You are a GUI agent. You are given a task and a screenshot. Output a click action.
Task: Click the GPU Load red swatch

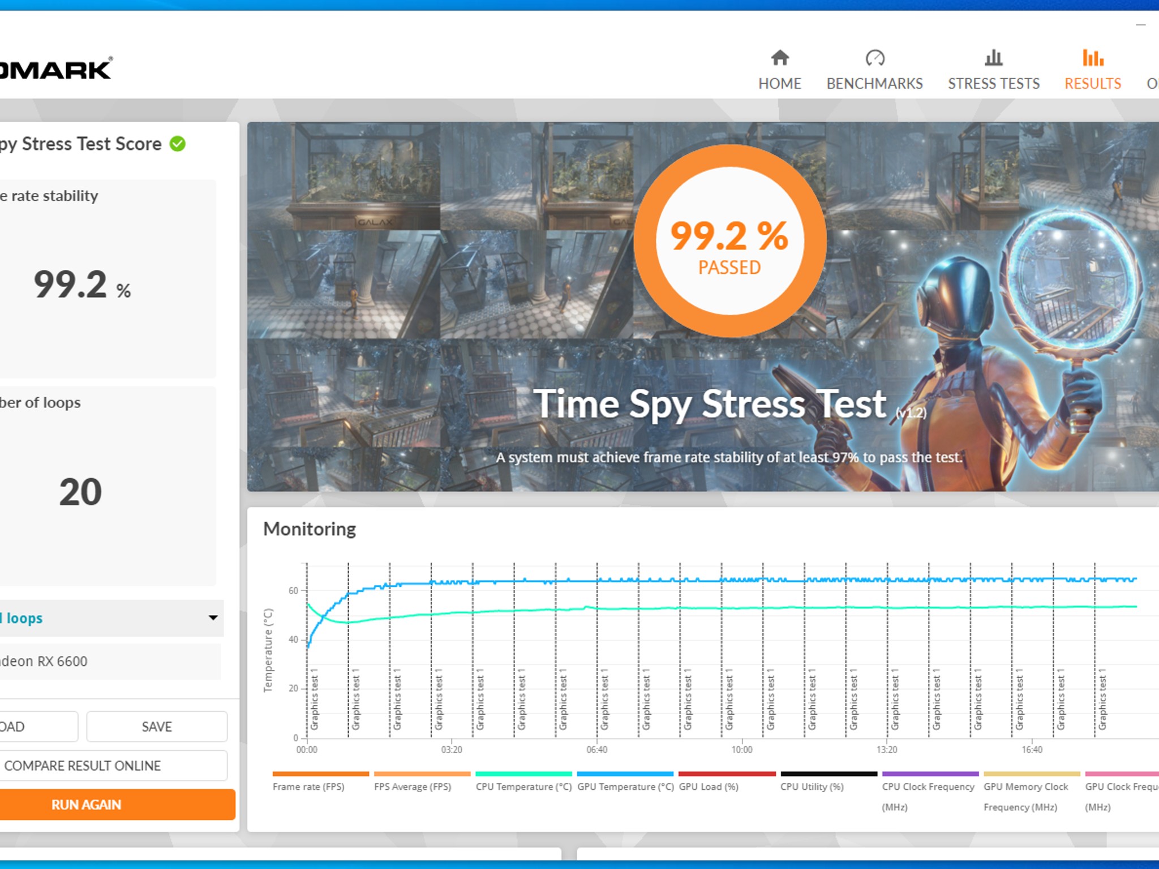727,774
